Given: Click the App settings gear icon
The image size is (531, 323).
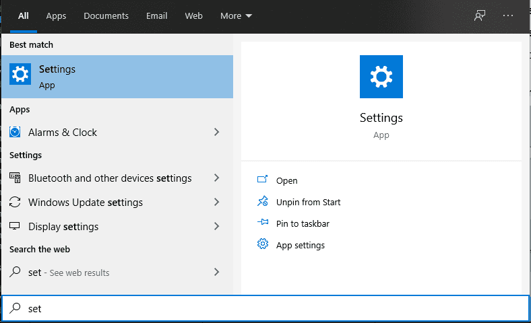Looking at the screenshot, I should click(262, 244).
